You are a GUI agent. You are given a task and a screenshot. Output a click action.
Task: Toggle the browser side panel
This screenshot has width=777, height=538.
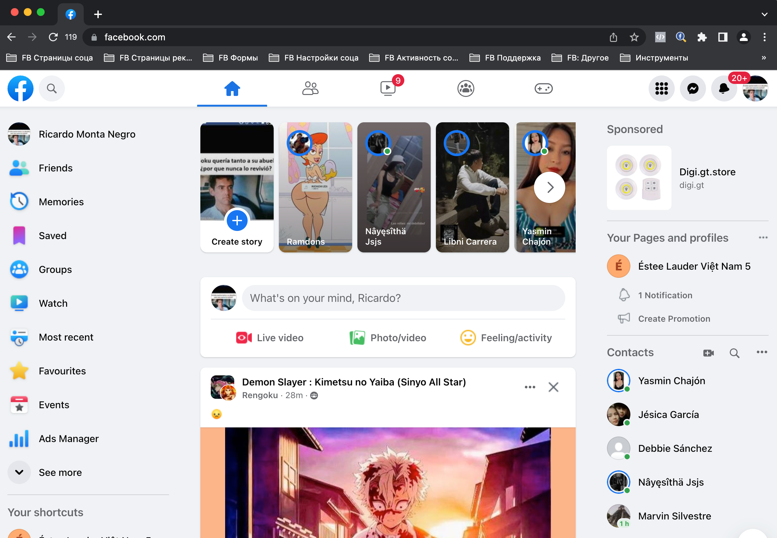[x=723, y=37]
